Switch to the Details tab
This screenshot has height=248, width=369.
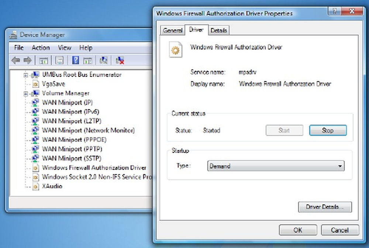(218, 31)
